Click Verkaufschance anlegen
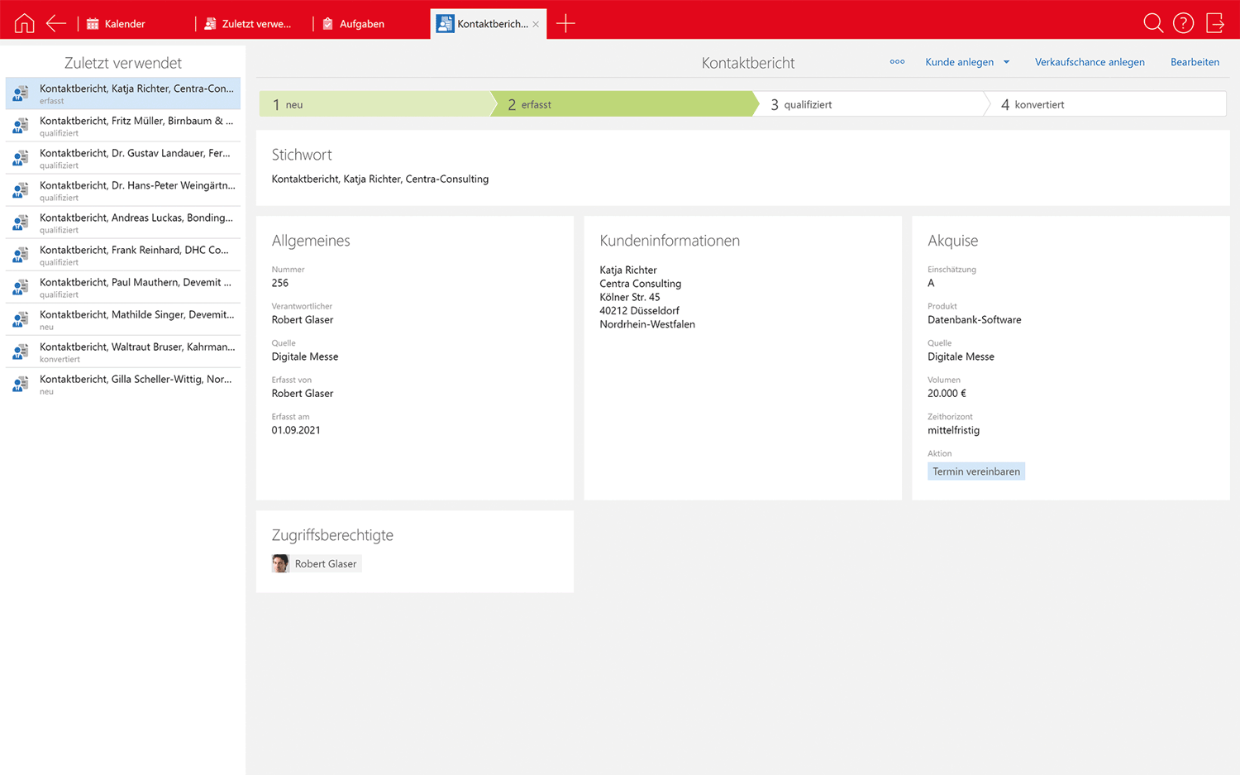 [1090, 62]
